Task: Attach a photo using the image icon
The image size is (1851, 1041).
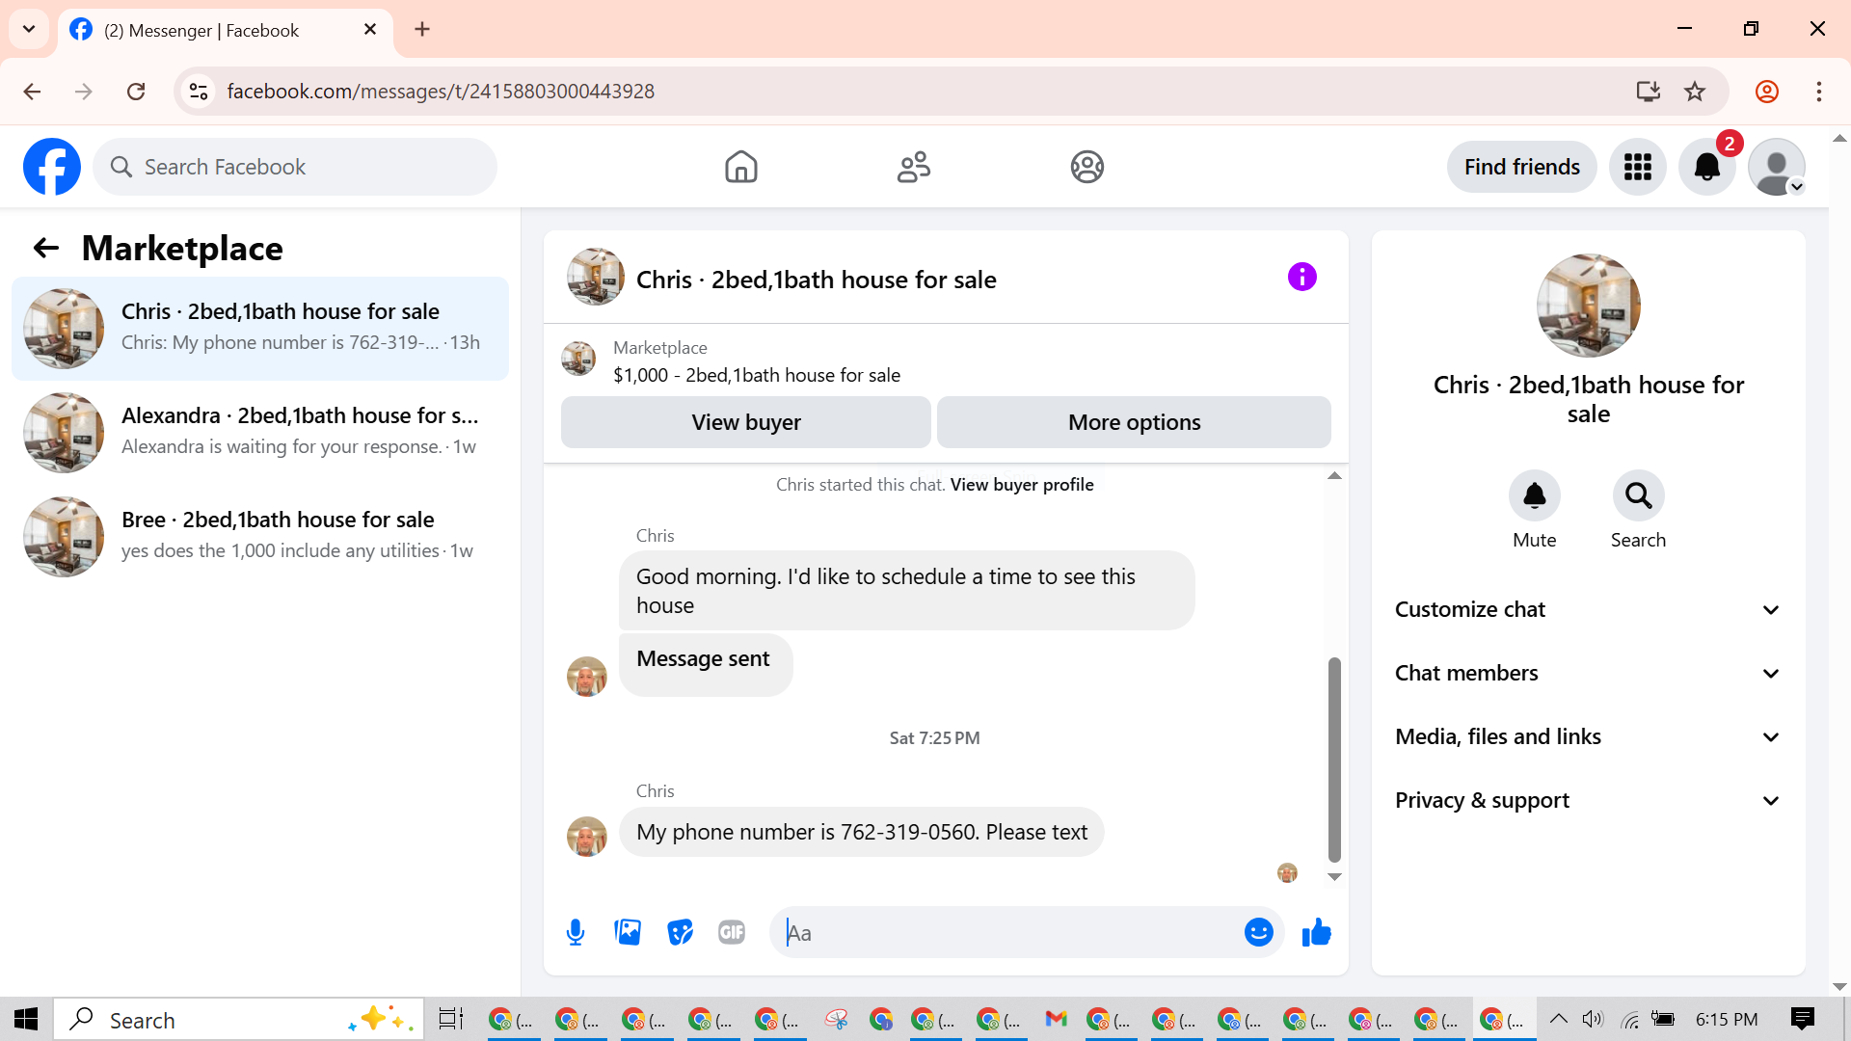Action: [628, 932]
